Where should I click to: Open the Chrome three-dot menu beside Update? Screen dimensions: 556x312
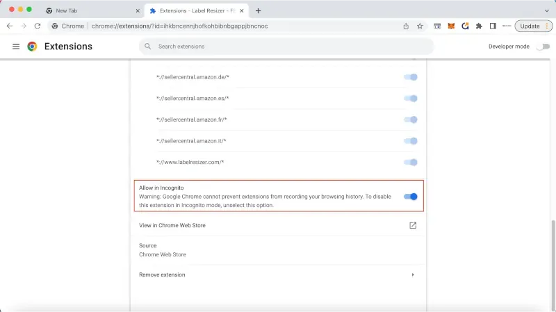[547, 26]
